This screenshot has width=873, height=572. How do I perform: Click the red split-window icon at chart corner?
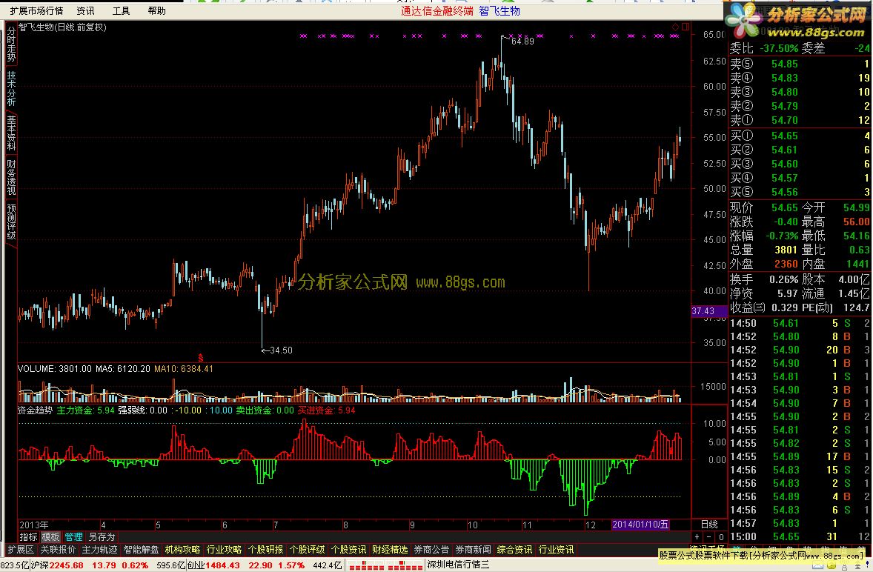686,27
